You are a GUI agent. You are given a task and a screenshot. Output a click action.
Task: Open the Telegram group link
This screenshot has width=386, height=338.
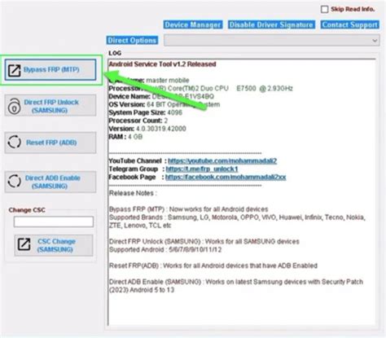pos(202,169)
